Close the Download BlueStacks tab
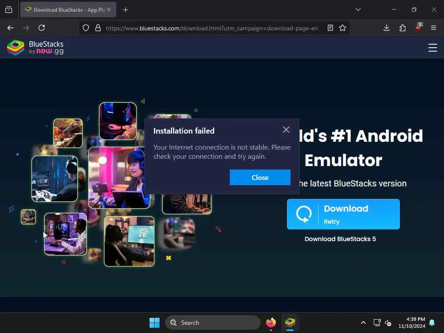Image resolution: width=444 pixels, height=333 pixels. point(109,10)
